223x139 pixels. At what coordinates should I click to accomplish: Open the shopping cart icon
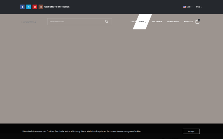point(197,21)
